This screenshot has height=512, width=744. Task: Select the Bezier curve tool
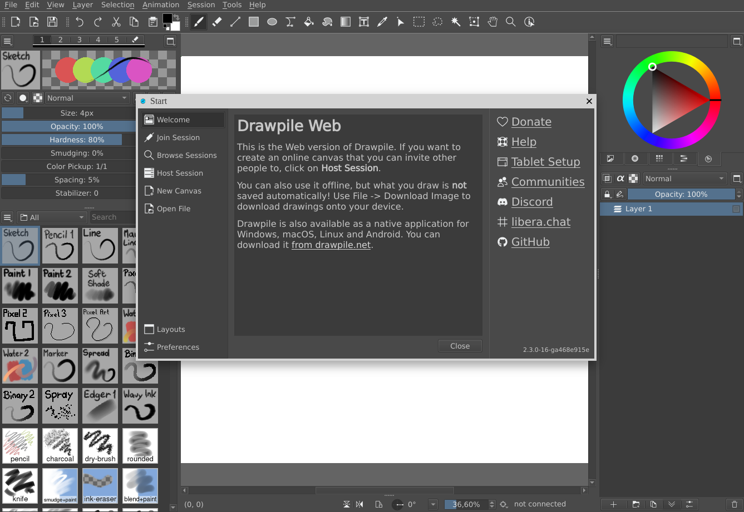[x=290, y=22]
